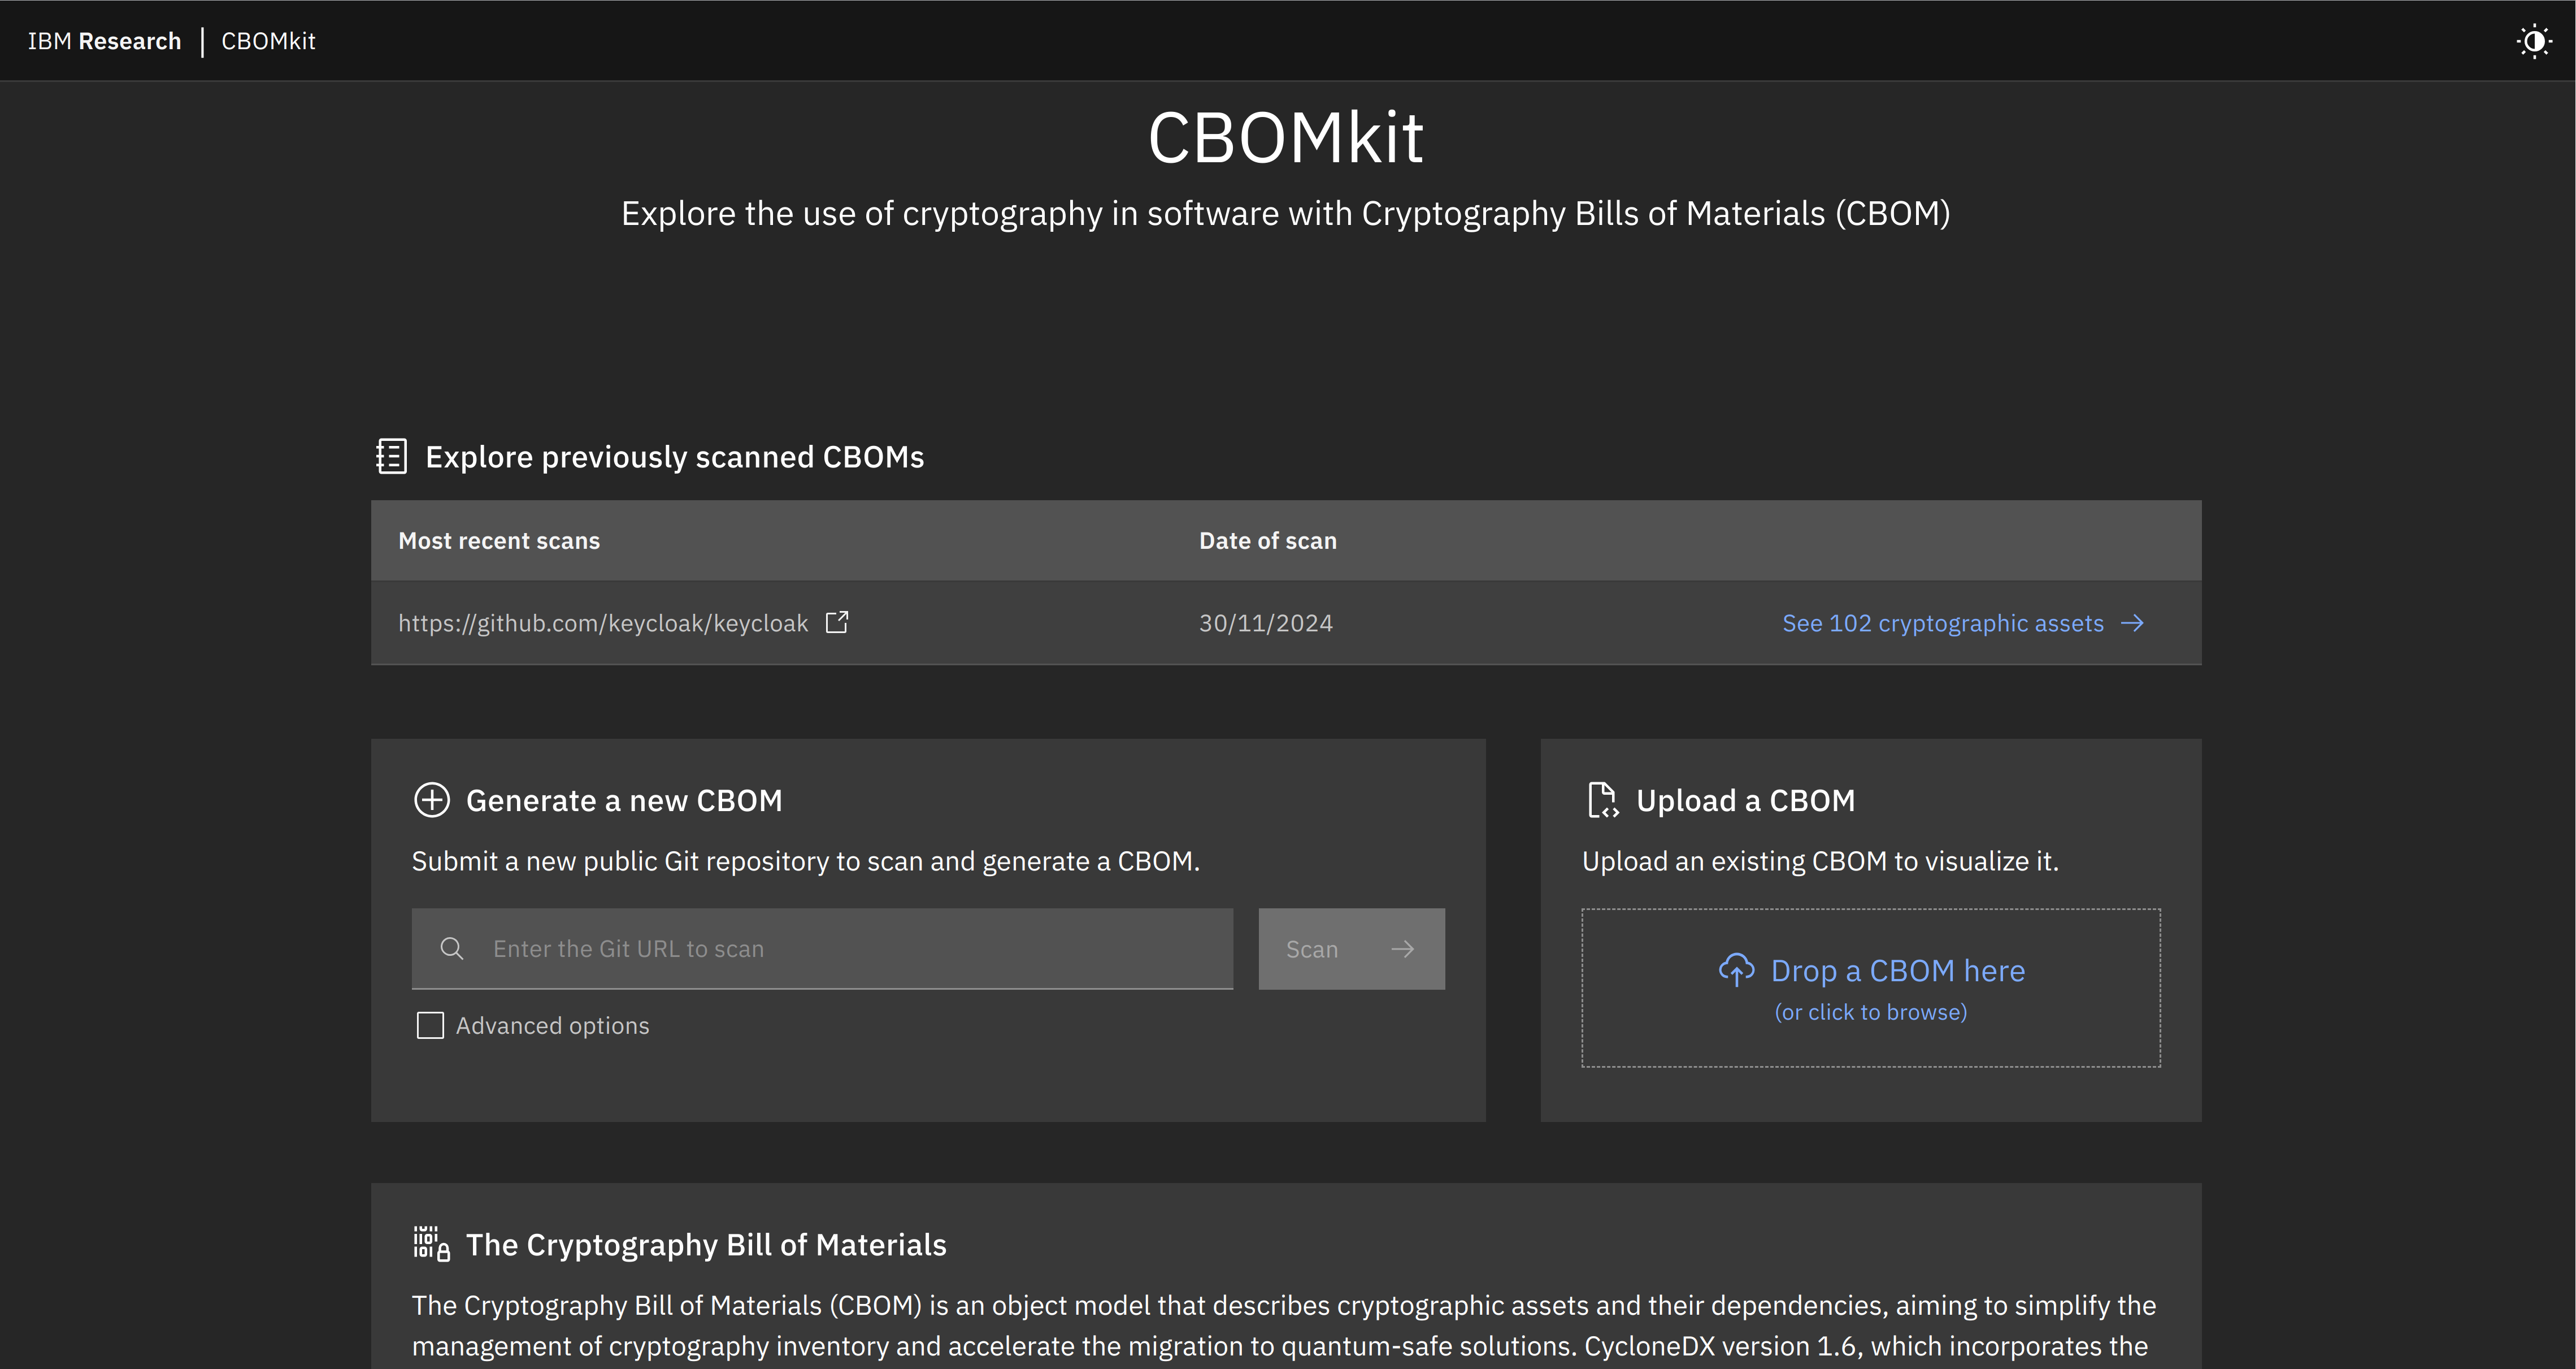Open external link icon next to keycloak URL
2576x1369 pixels.
[837, 622]
